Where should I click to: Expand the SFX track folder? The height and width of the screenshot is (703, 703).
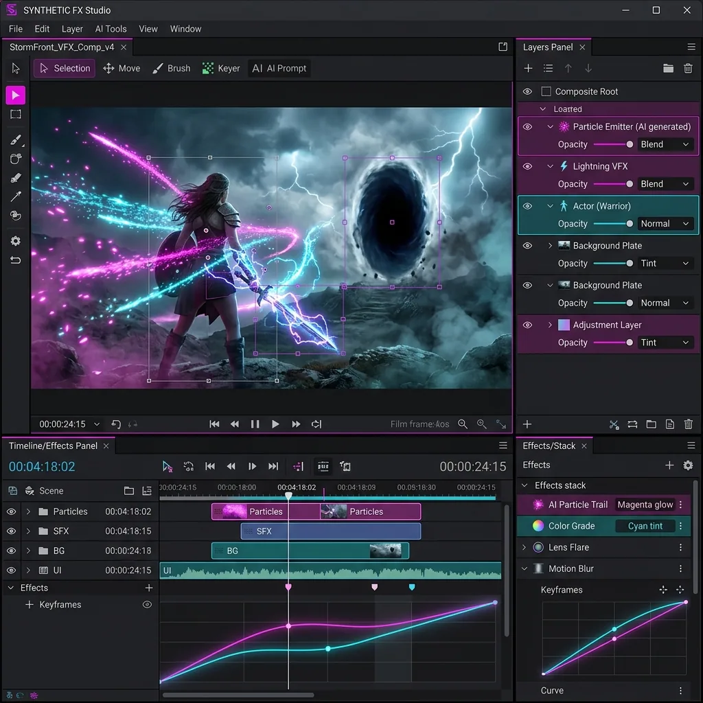click(x=28, y=531)
